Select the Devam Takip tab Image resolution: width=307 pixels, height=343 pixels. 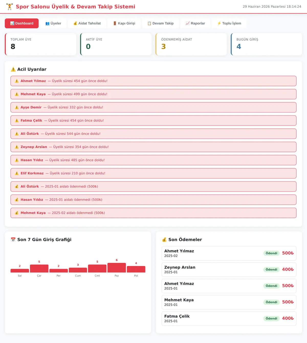point(160,23)
